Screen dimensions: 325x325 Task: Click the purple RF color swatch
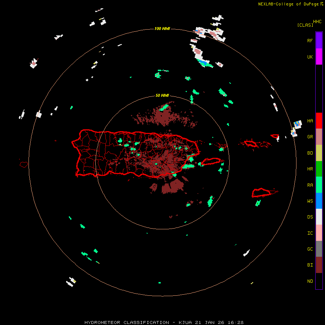[319, 40]
